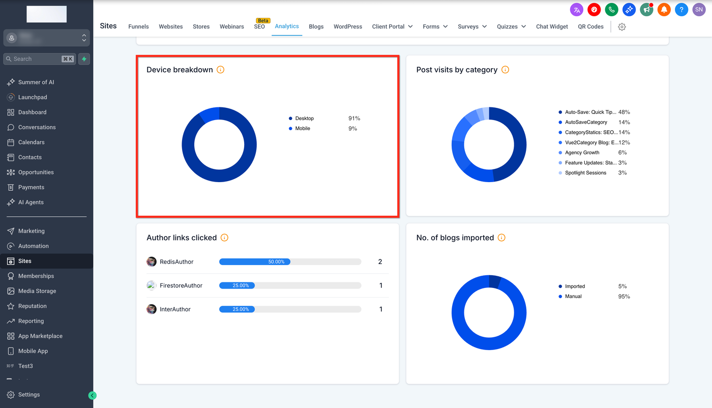Viewport: 712px width, 408px height.
Task: Click the green lightning quick actions icon
Action: coord(84,59)
